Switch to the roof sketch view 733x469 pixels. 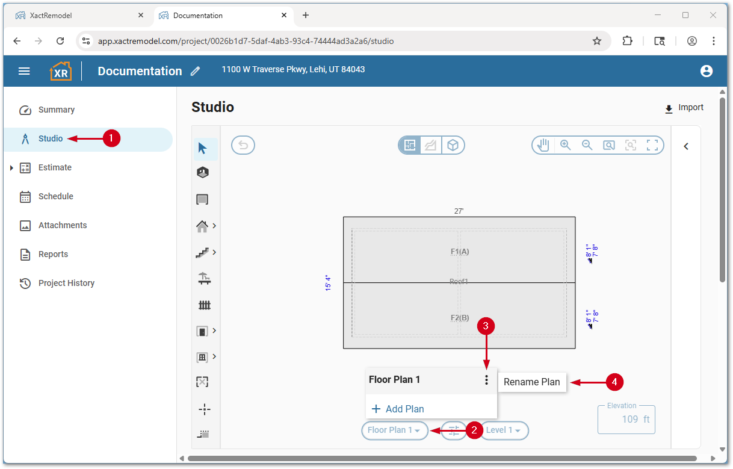pyautogui.click(x=431, y=145)
